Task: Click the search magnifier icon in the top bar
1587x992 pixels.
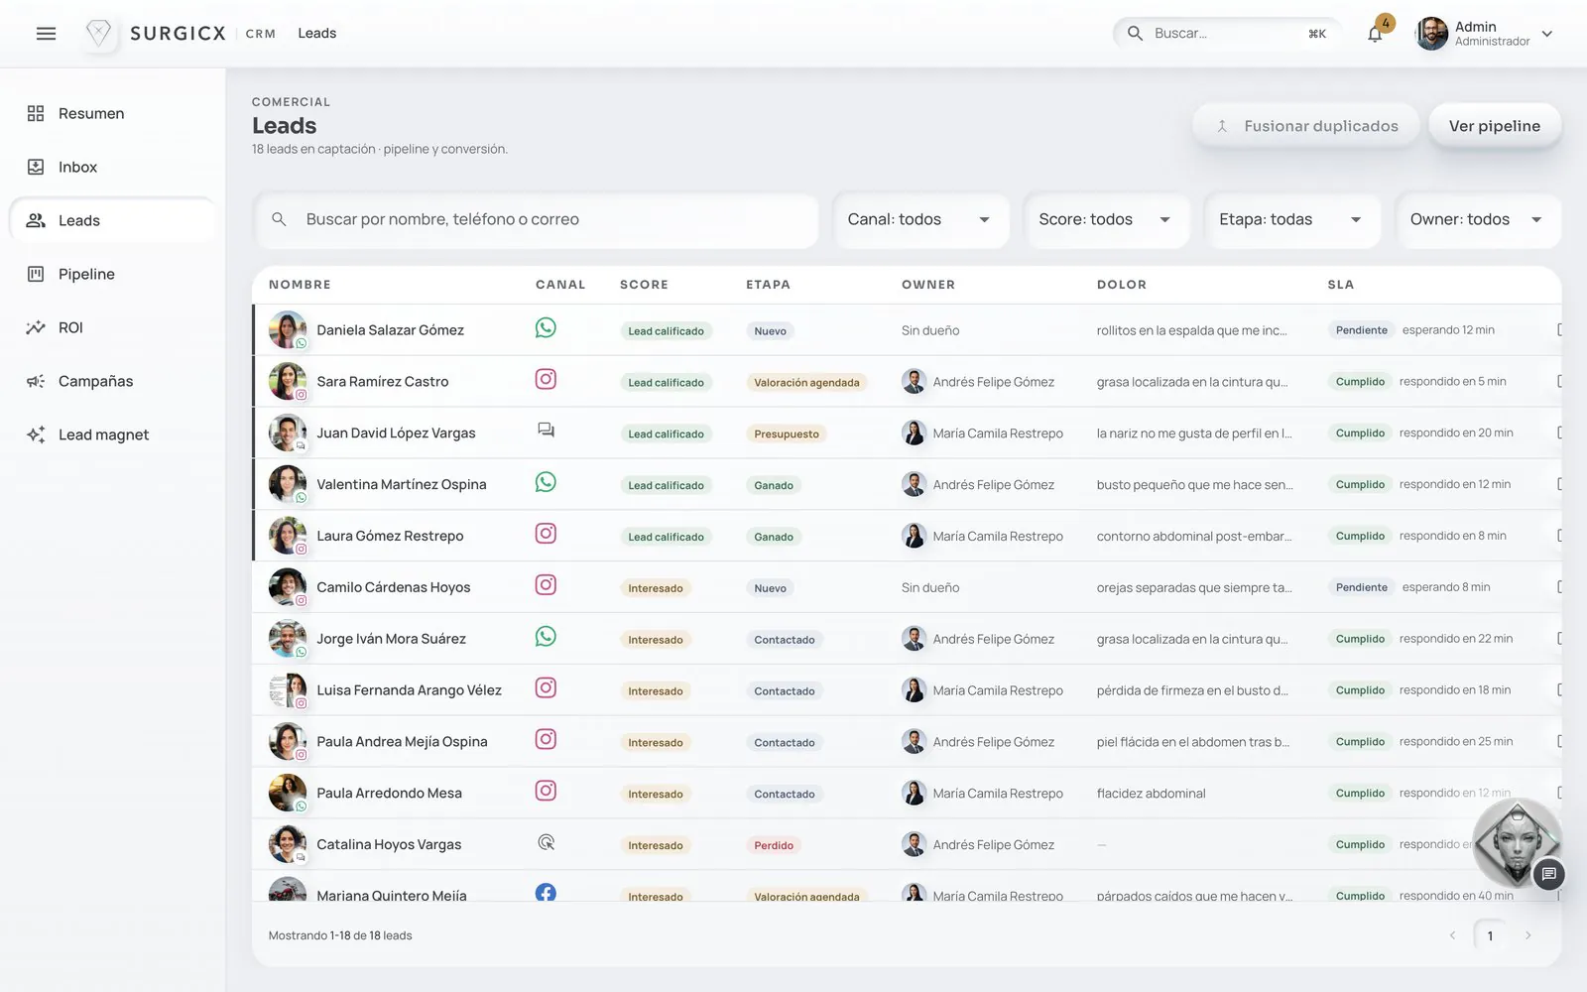Action: coord(1135,34)
